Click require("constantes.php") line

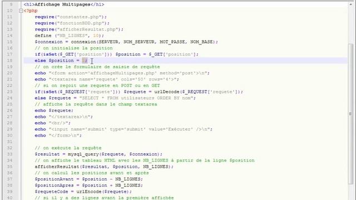pyautogui.click(x=71, y=17)
